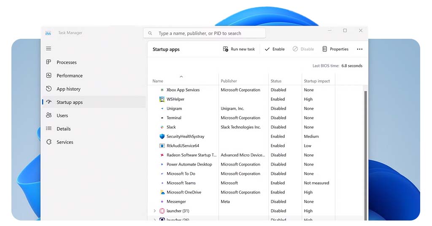
Task: Select the SecurityHealthSystray shield icon
Action: click(162, 137)
